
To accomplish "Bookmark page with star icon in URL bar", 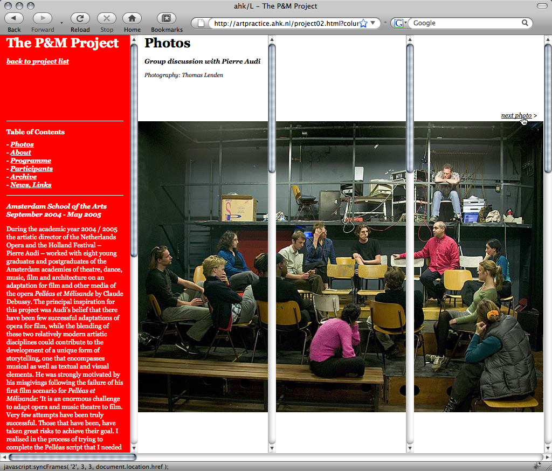I will click(x=363, y=23).
